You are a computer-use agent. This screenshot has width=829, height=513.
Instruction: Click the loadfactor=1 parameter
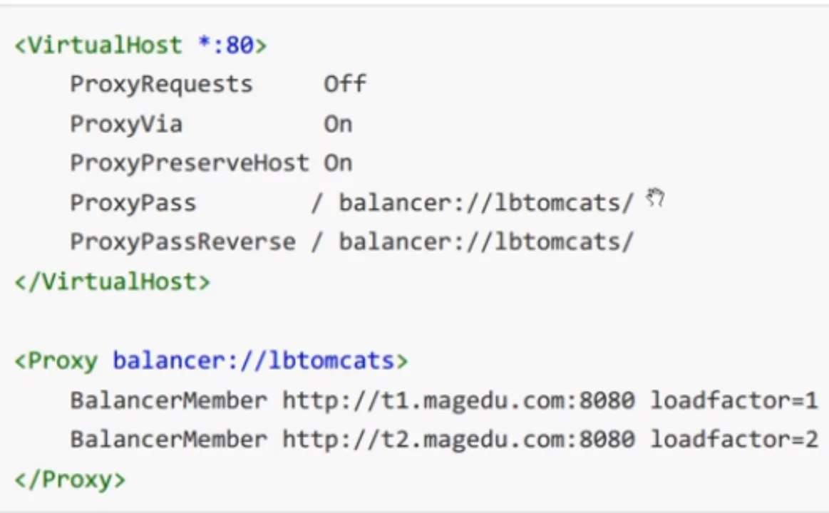(733, 400)
